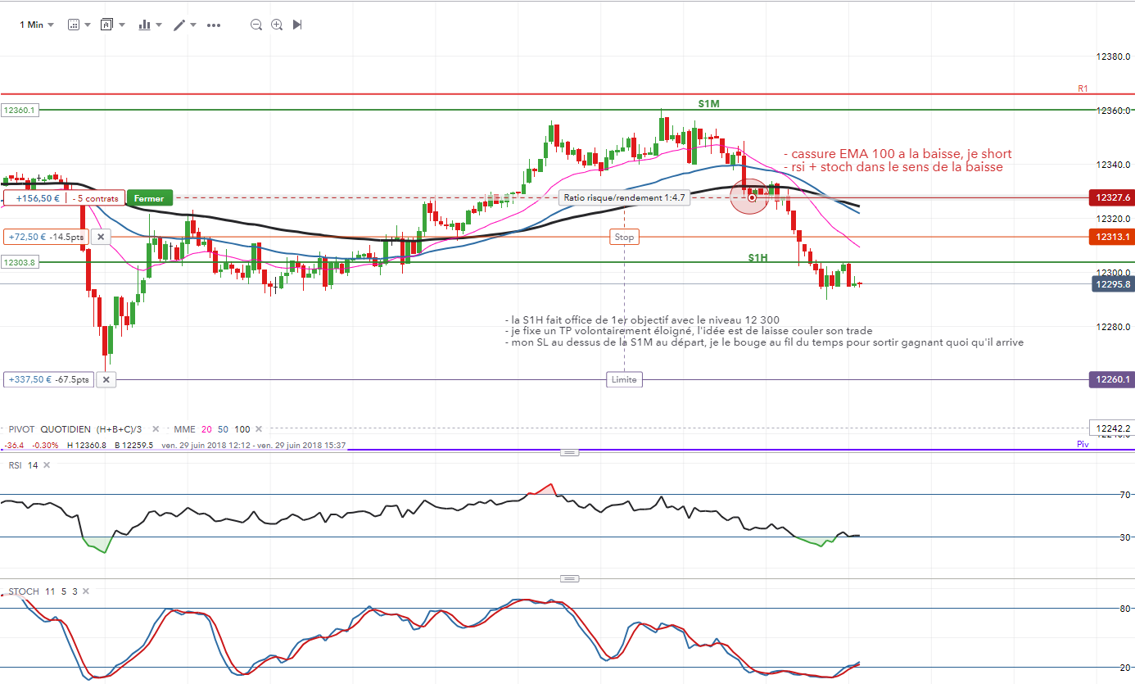Viewport: 1135px width, 684px height.
Task: Click the 12303.8 level label at left
Action: 20,262
